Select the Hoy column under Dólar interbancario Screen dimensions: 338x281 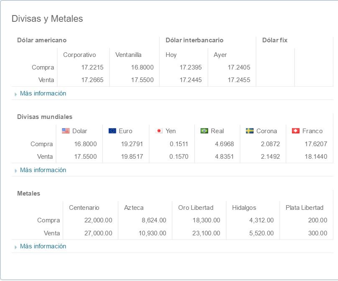(172, 55)
